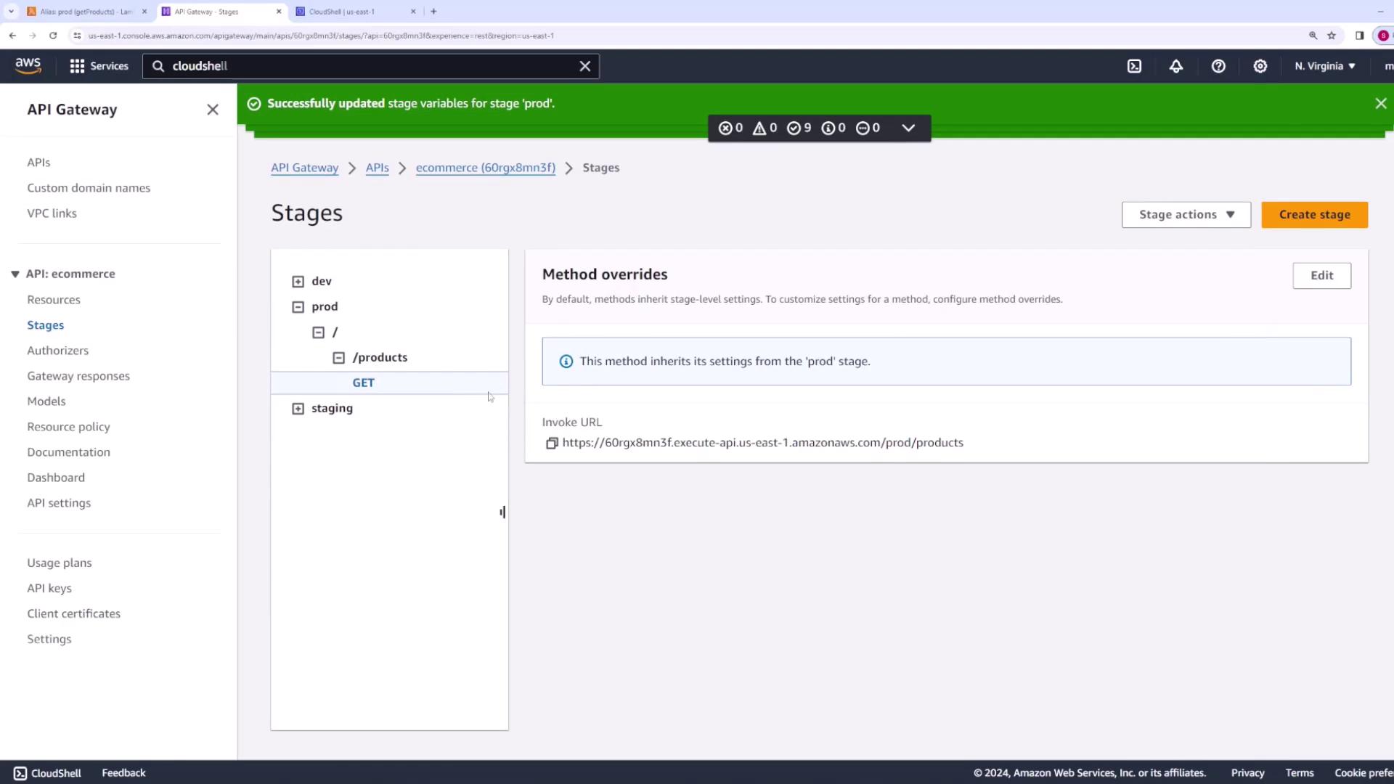The image size is (1394, 784).
Task: Click the orange Create stage button
Action: click(x=1314, y=215)
